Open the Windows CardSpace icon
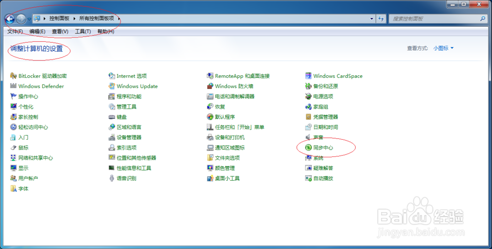The width and height of the screenshot is (492, 249). [x=308, y=76]
